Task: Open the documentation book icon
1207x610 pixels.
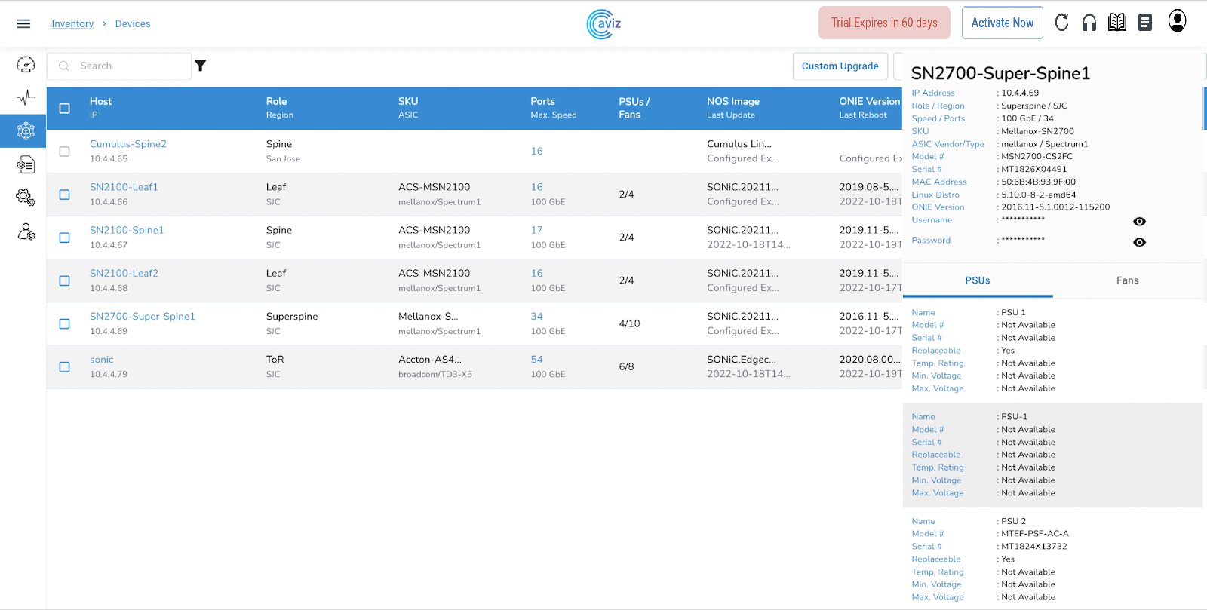Action: click(x=1117, y=23)
